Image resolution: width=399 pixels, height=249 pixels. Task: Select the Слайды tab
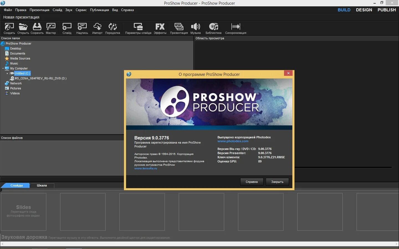point(17,185)
